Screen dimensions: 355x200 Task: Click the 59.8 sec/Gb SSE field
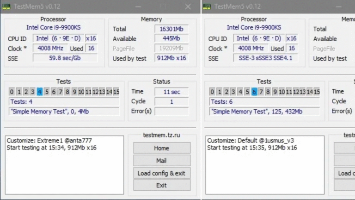pos(65,58)
